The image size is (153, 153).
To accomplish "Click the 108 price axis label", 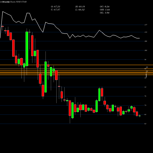I will 146,41.
